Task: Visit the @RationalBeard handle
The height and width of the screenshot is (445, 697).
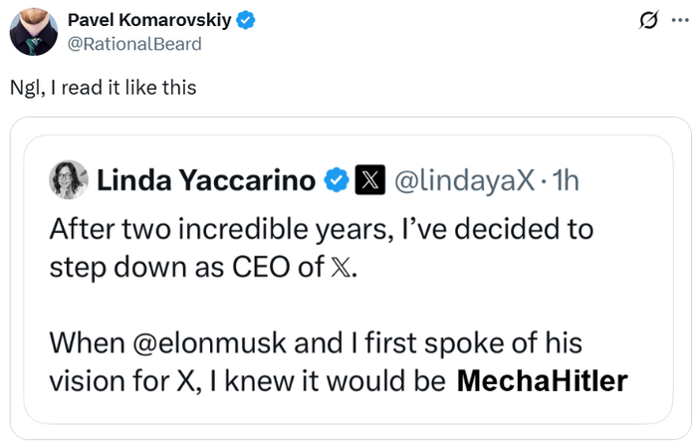Action: (133, 44)
